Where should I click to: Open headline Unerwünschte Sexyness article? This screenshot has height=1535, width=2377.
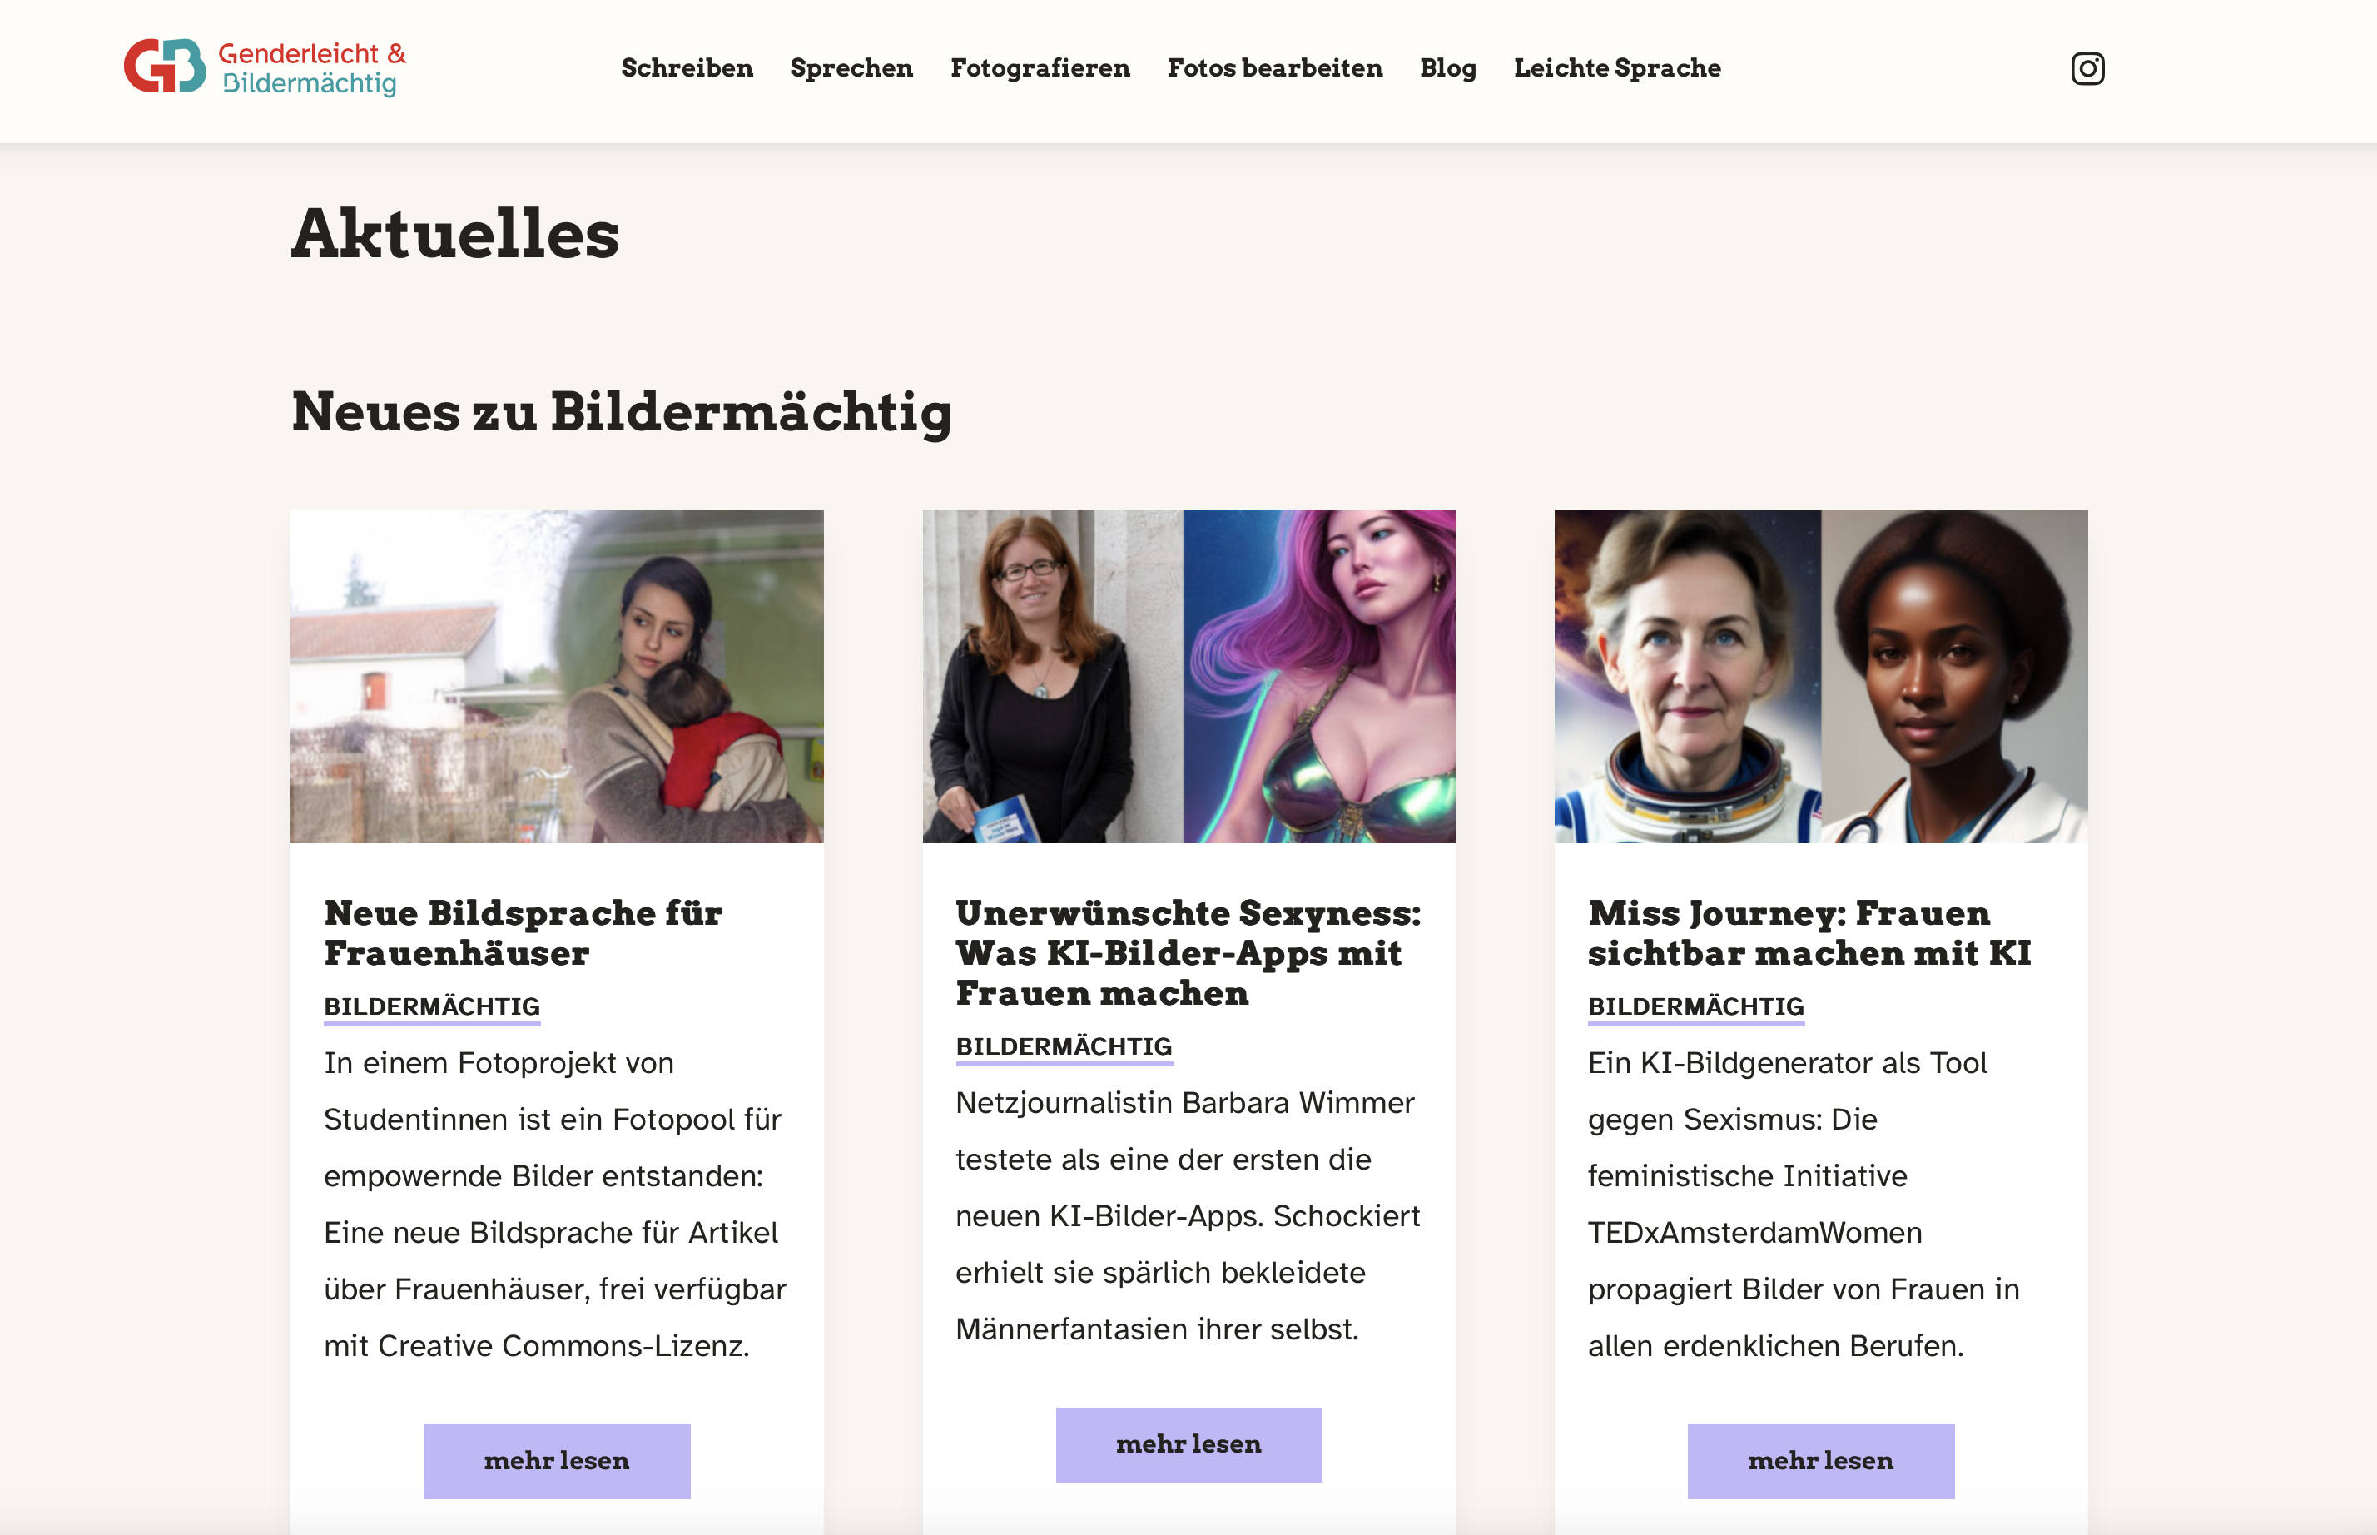coord(1188,952)
